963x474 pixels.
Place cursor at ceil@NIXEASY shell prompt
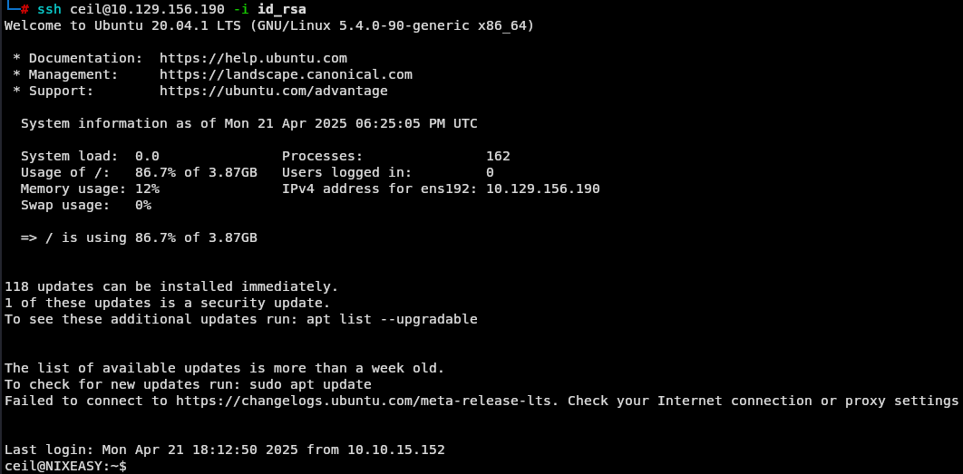(x=65, y=466)
